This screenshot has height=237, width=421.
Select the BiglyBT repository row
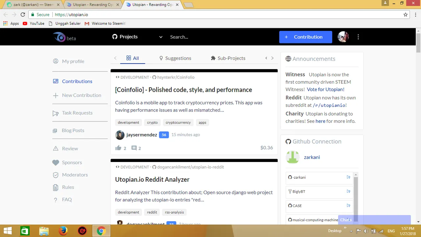(319, 192)
